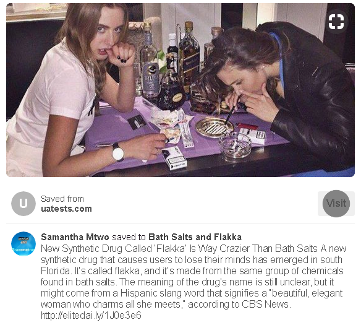
Task: Click the Visit button
Action: click(x=336, y=204)
